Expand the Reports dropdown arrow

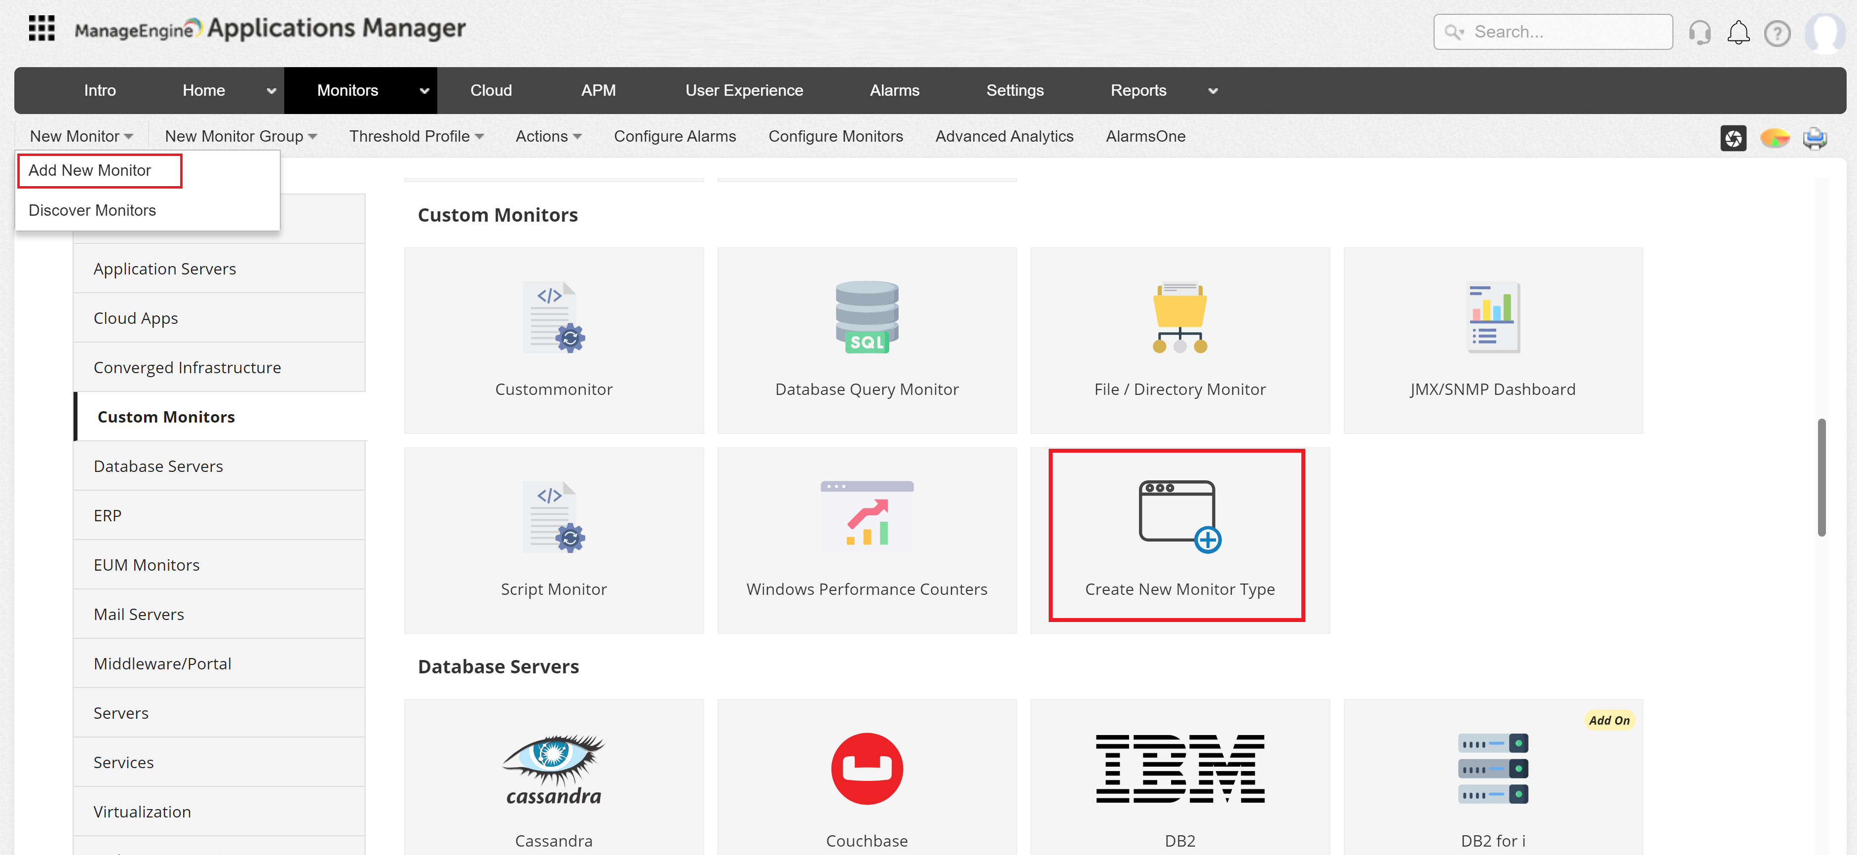[1213, 91]
